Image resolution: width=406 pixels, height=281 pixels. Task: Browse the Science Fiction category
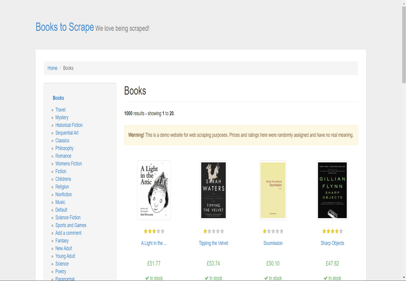(68, 218)
